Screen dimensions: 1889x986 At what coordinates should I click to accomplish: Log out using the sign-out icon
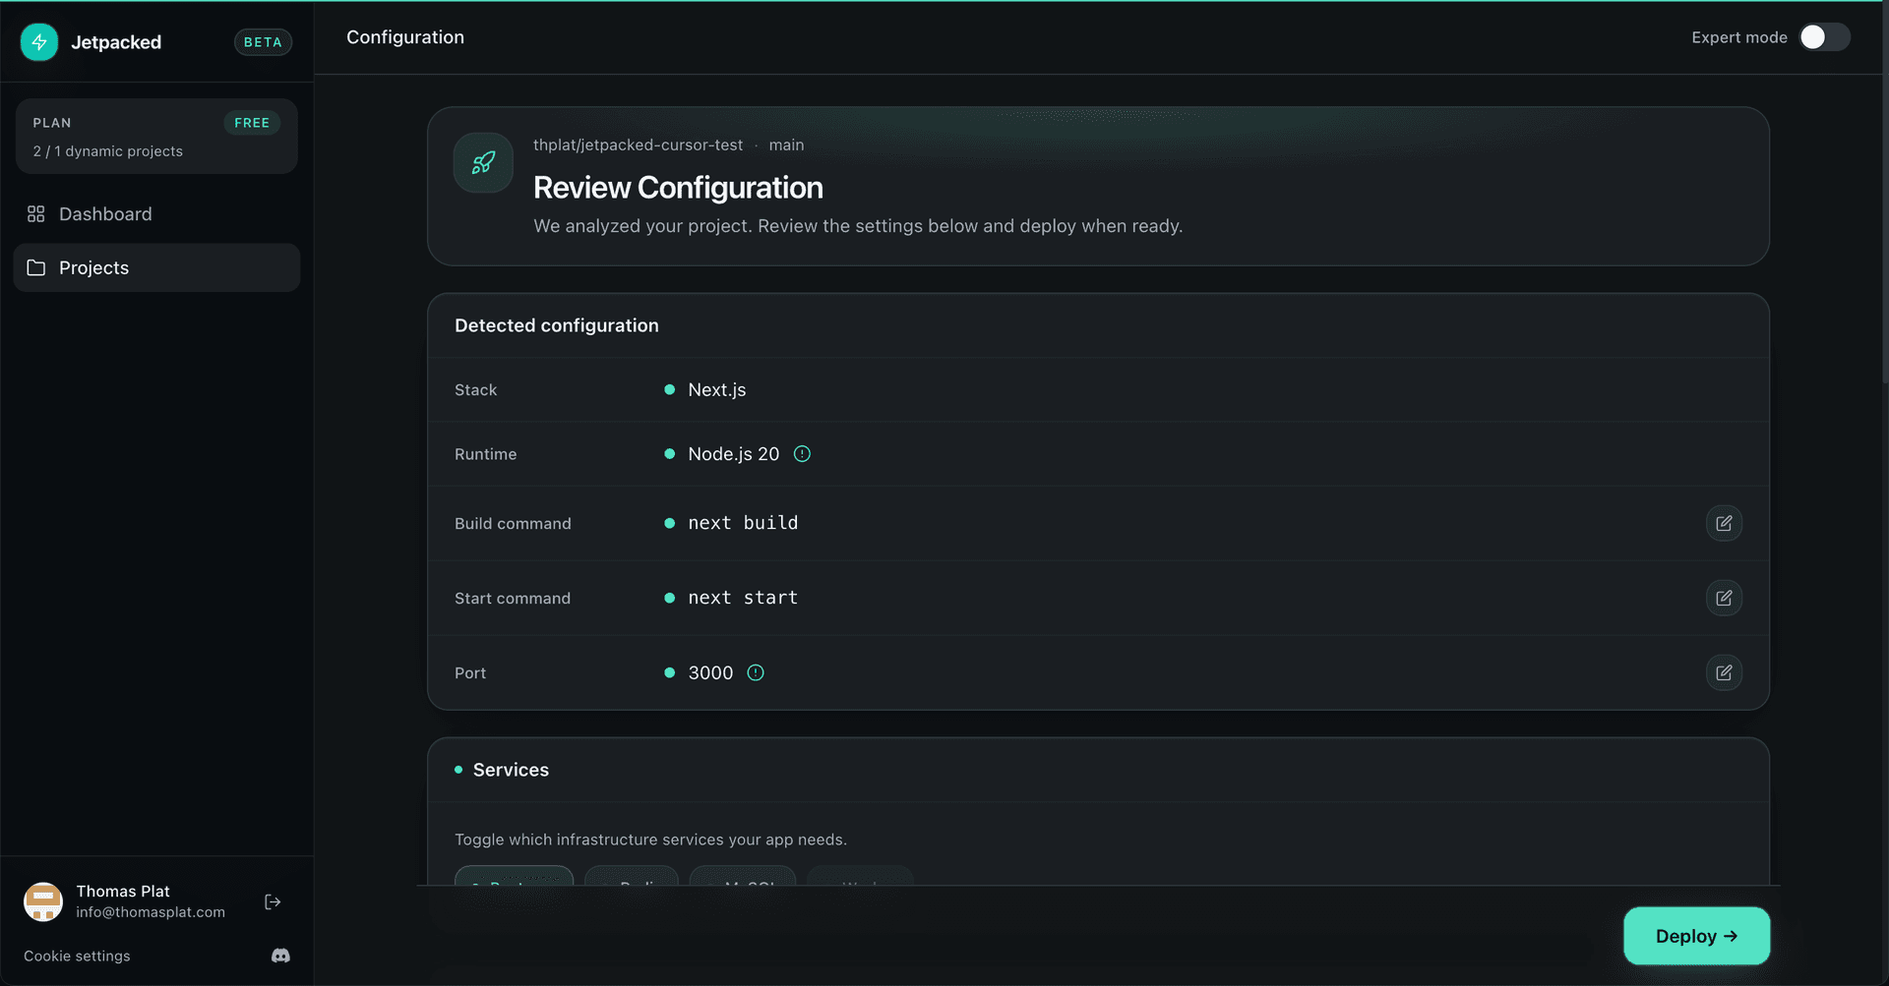[x=273, y=902]
